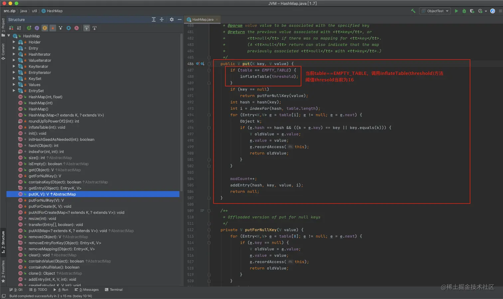Open the 1: Project tool window tab
The width and height of the screenshot is (503, 299).
pyautogui.click(x=3, y=27)
